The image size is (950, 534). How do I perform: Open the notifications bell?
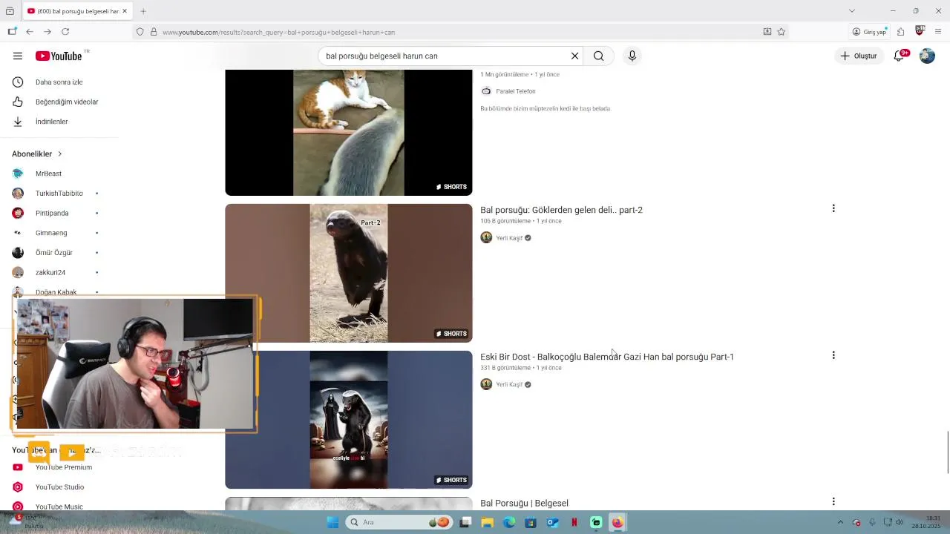pos(899,56)
